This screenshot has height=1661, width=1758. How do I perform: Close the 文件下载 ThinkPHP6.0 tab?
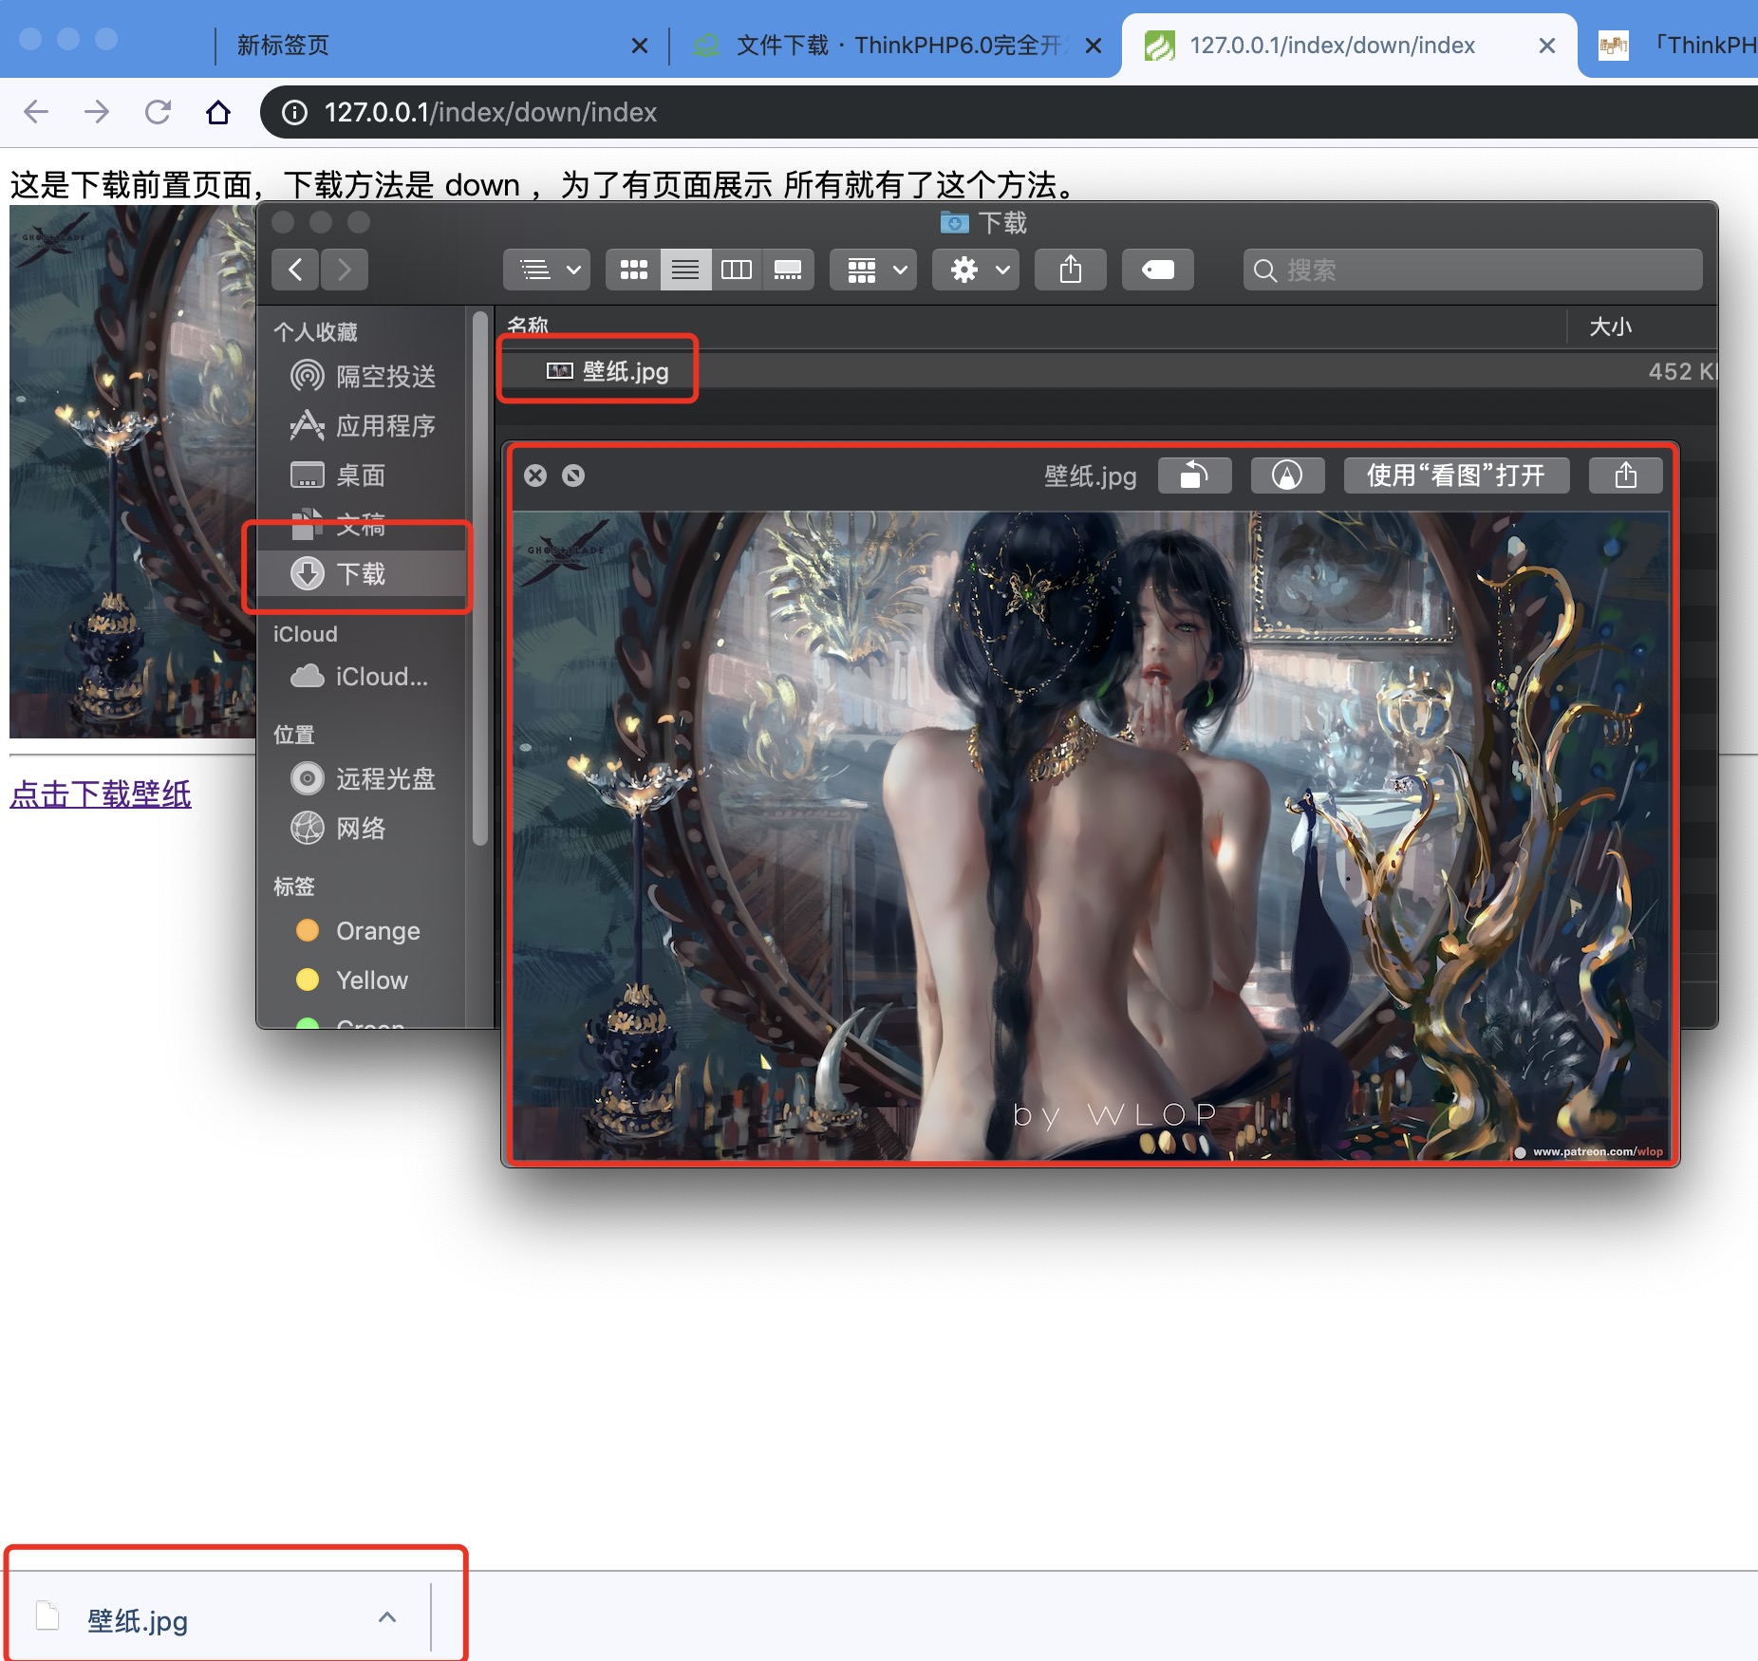pyautogui.click(x=1094, y=45)
